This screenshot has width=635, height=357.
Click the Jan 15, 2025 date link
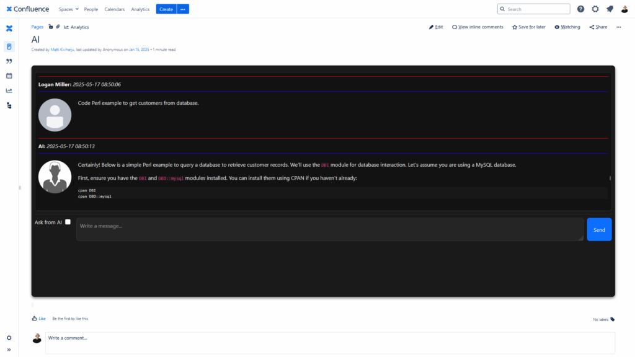[x=139, y=50]
